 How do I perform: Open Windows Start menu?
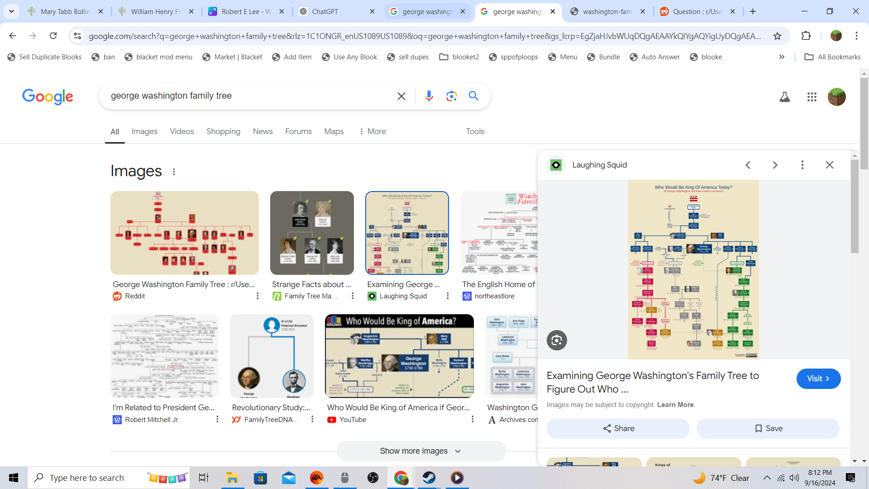[14, 478]
